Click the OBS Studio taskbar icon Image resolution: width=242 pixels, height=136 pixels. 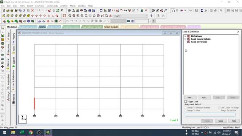[x=39, y=133]
